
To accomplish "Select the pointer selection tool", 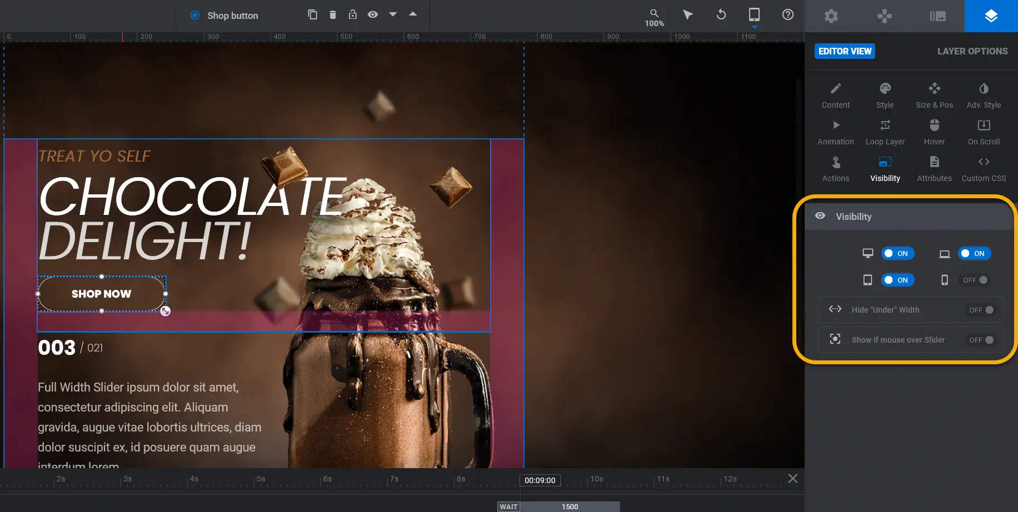I will pos(688,14).
